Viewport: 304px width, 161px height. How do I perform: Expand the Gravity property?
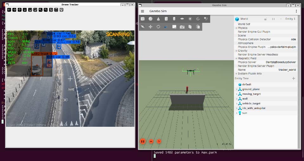(236, 51)
